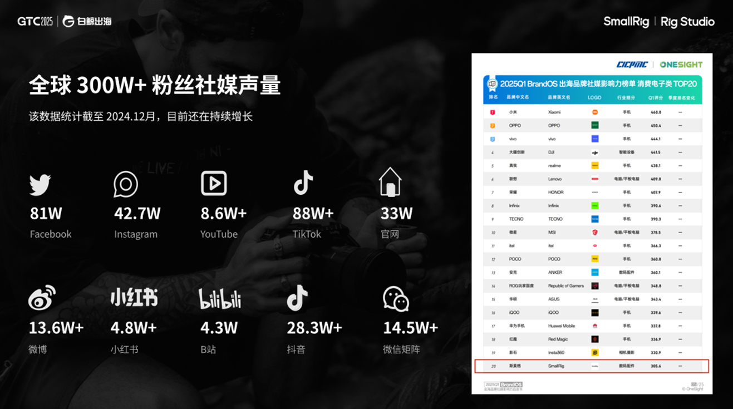Click the Lenovo brand name in the table
The image size is (733, 409).
click(555, 179)
